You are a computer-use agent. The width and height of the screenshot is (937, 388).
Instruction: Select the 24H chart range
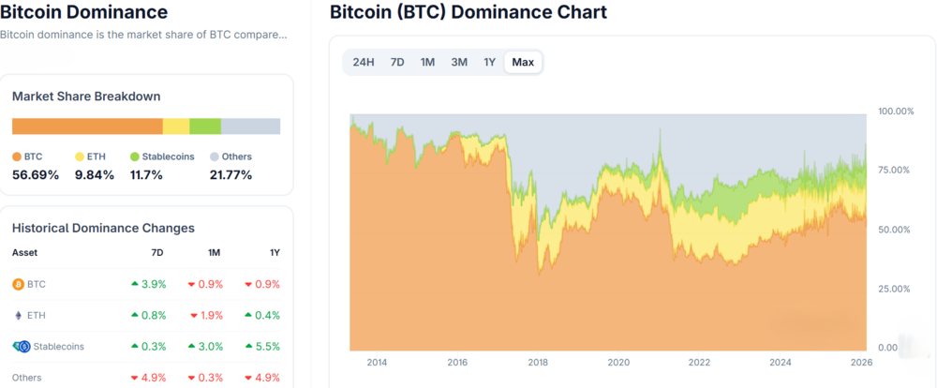pyautogui.click(x=364, y=62)
